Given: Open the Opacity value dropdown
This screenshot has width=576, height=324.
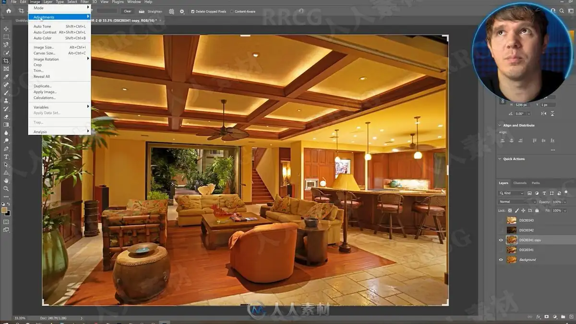Looking at the screenshot, I should (x=565, y=202).
